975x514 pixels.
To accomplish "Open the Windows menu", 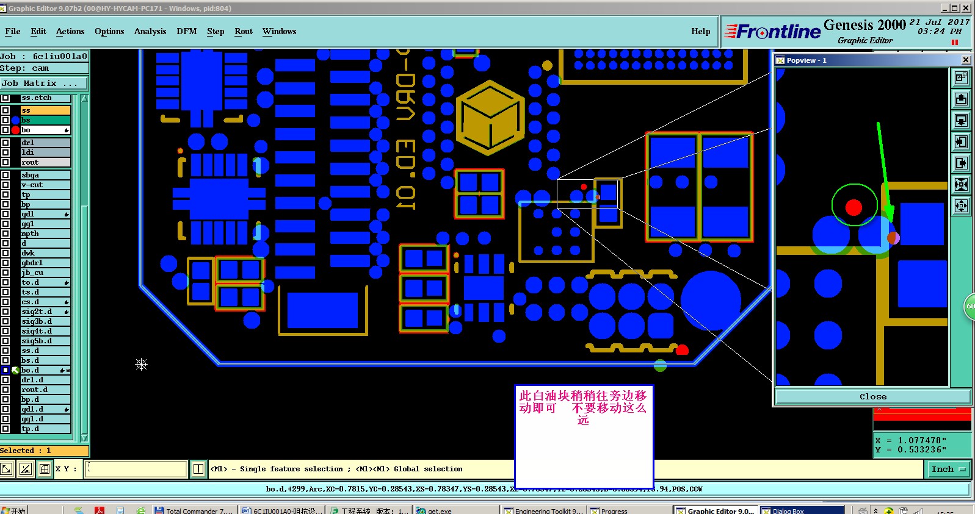I will [280, 32].
